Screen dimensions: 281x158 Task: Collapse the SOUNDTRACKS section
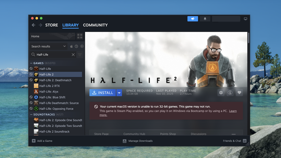(x=31, y=114)
